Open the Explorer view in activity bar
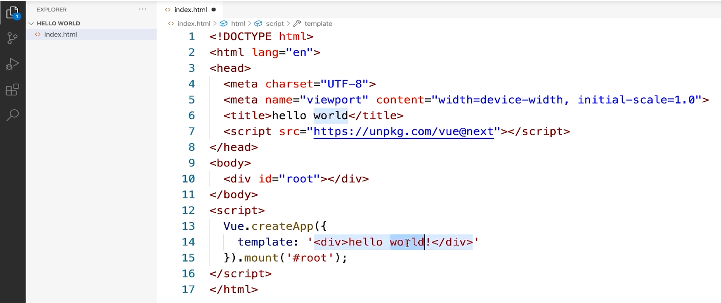721x303 pixels. tap(13, 13)
